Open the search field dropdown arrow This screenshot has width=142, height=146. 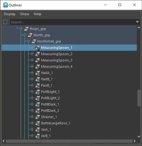click(137, 22)
